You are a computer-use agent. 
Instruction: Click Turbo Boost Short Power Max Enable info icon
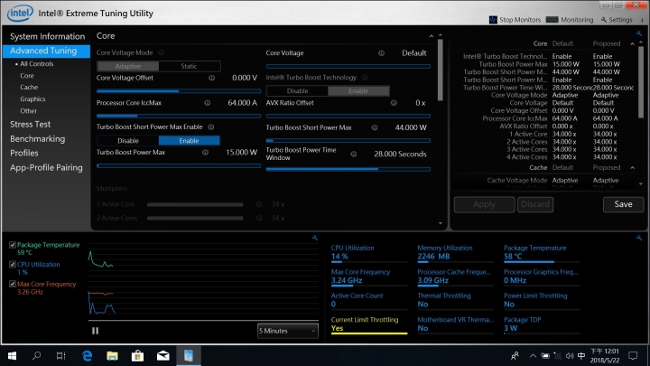tap(211, 127)
